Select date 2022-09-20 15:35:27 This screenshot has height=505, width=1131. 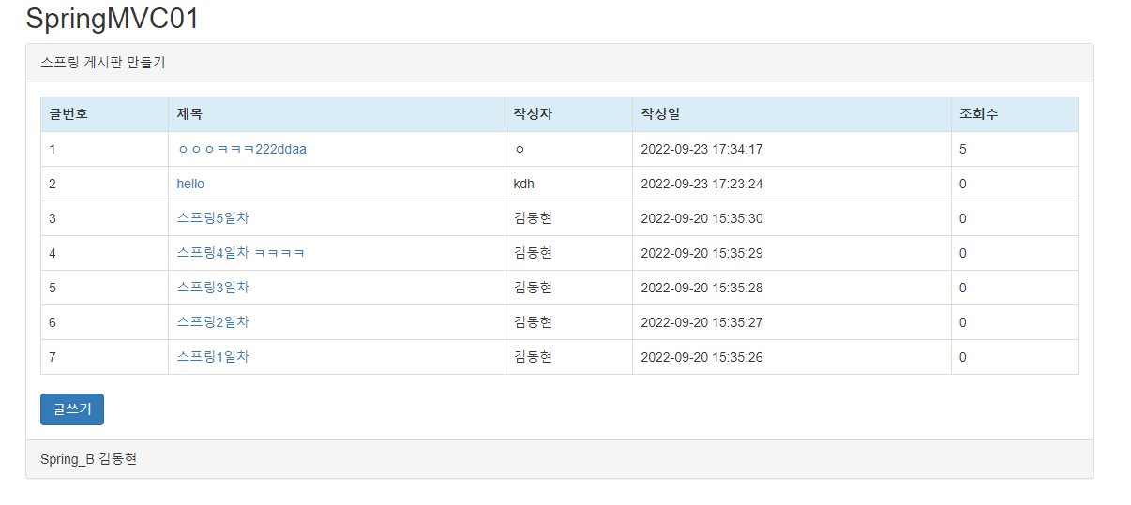(x=701, y=322)
